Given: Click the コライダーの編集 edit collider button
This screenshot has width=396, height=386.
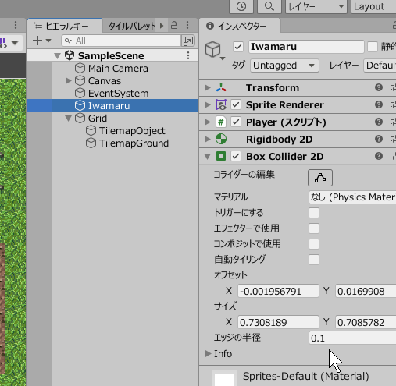Looking at the screenshot, I should [320, 178].
